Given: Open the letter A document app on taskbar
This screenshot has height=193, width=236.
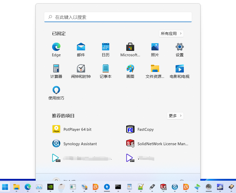Looking at the screenshot, I should [x=129, y=187].
